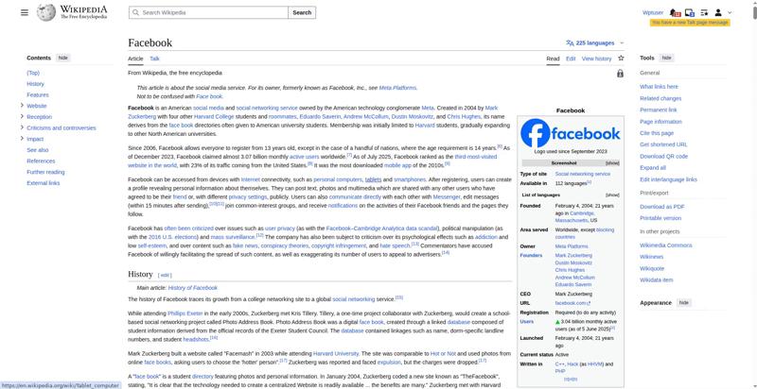Star this page to watchlist
Image resolution: width=757 pixels, height=389 pixels.
[620, 59]
